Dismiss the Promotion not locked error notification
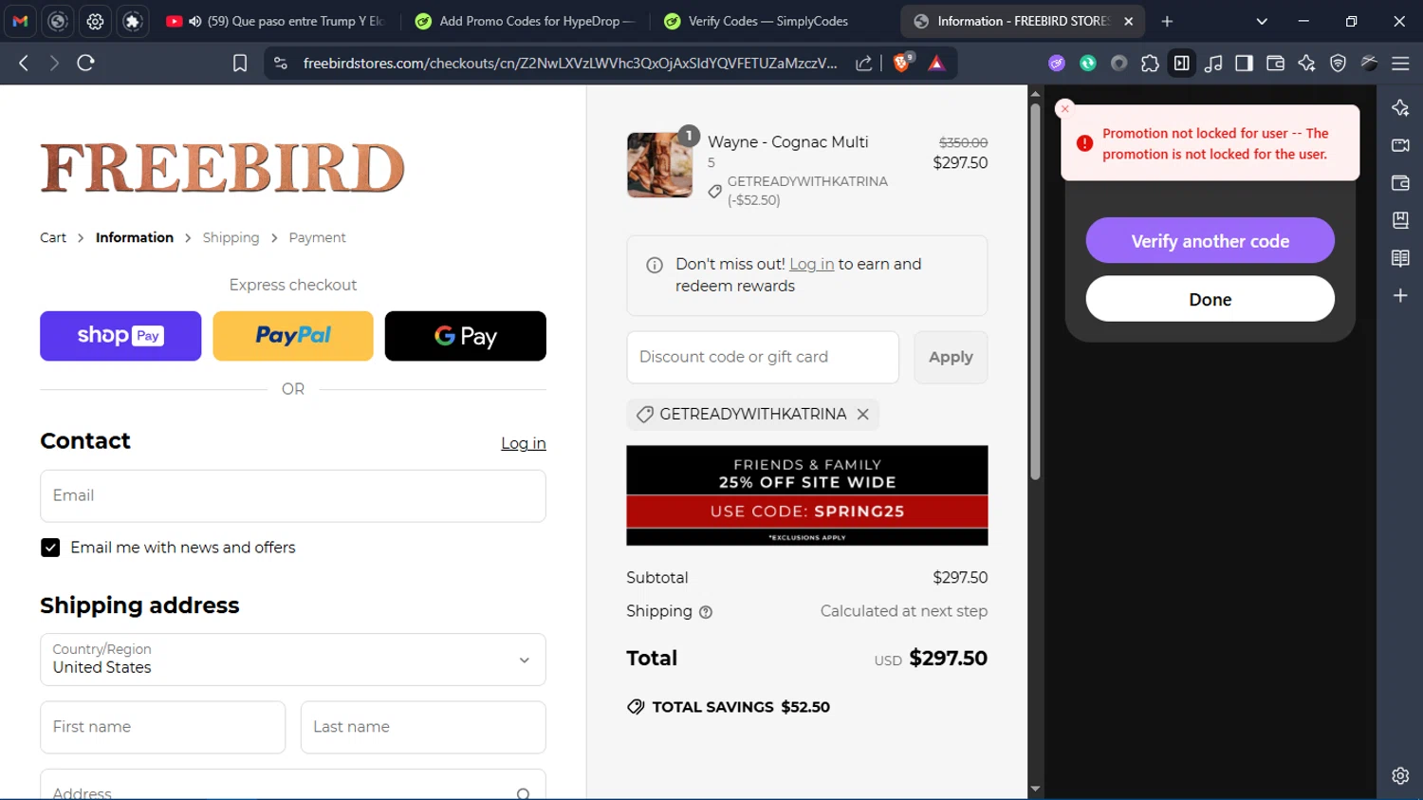1423x800 pixels. coord(1064,109)
